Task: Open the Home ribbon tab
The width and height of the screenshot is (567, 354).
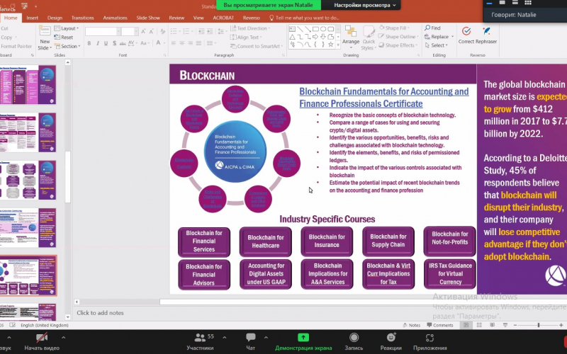Action: (x=11, y=18)
